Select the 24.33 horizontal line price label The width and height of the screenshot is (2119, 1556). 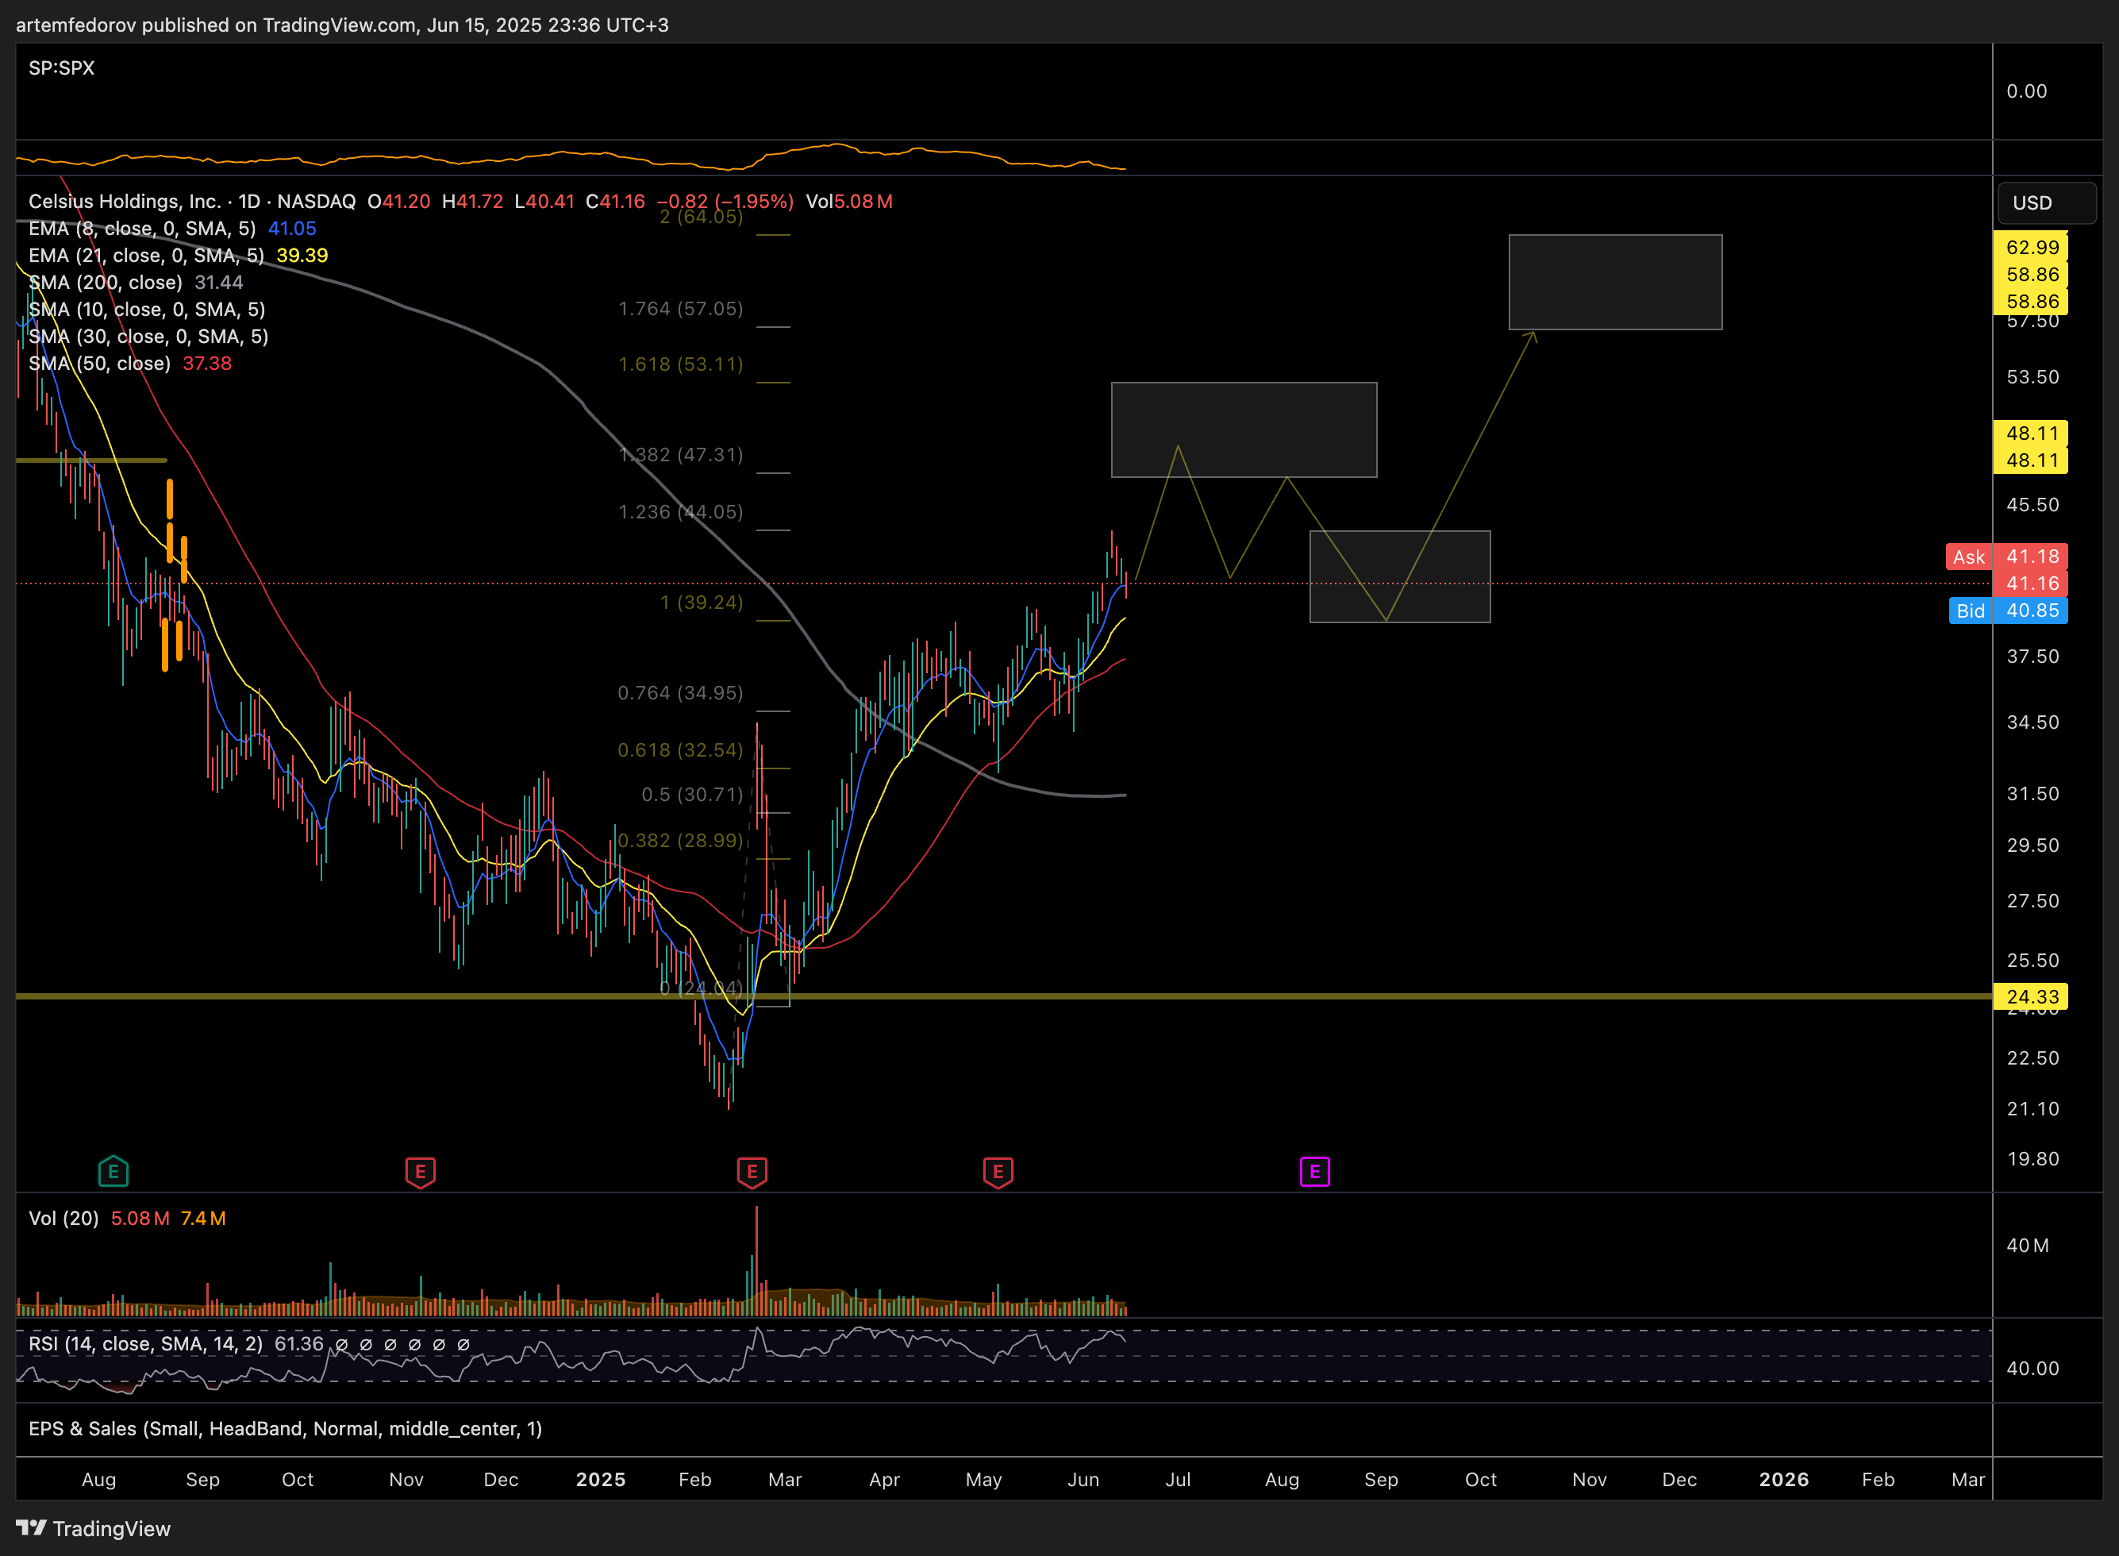click(2032, 996)
